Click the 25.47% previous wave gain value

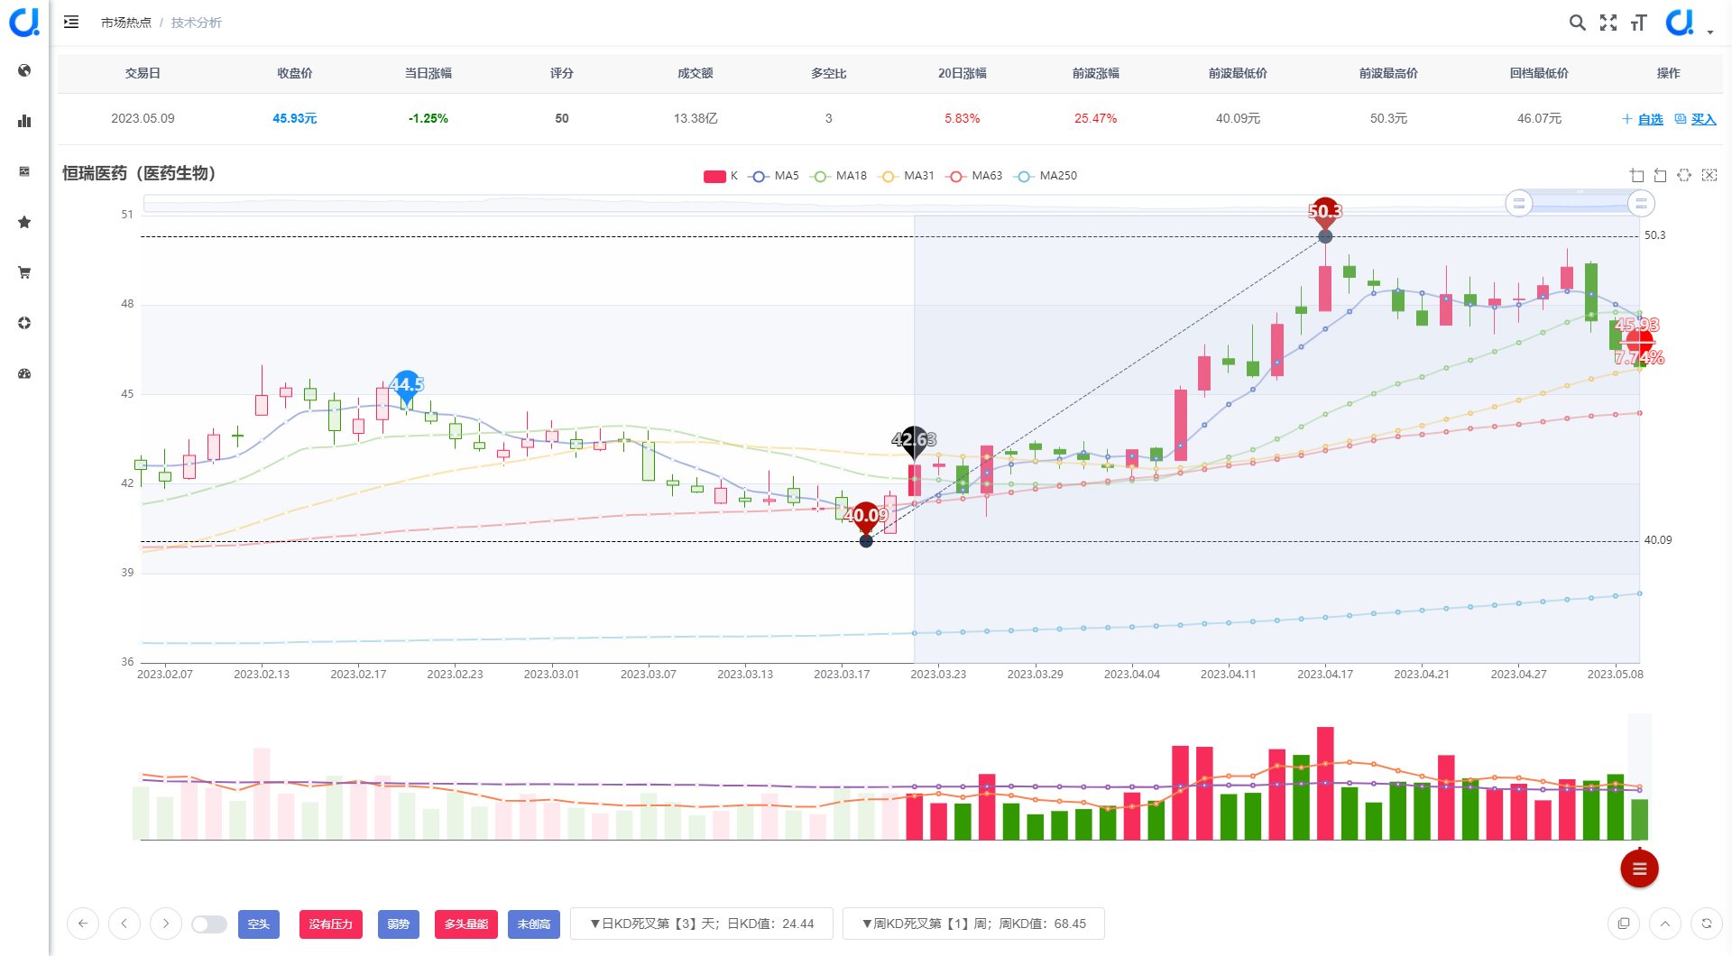coord(1096,118)
